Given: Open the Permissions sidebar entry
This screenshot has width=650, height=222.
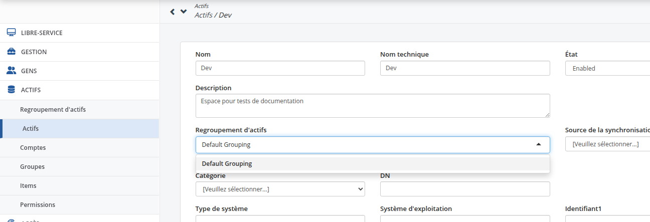Looking at the screenshot, I should coord(80,204).
